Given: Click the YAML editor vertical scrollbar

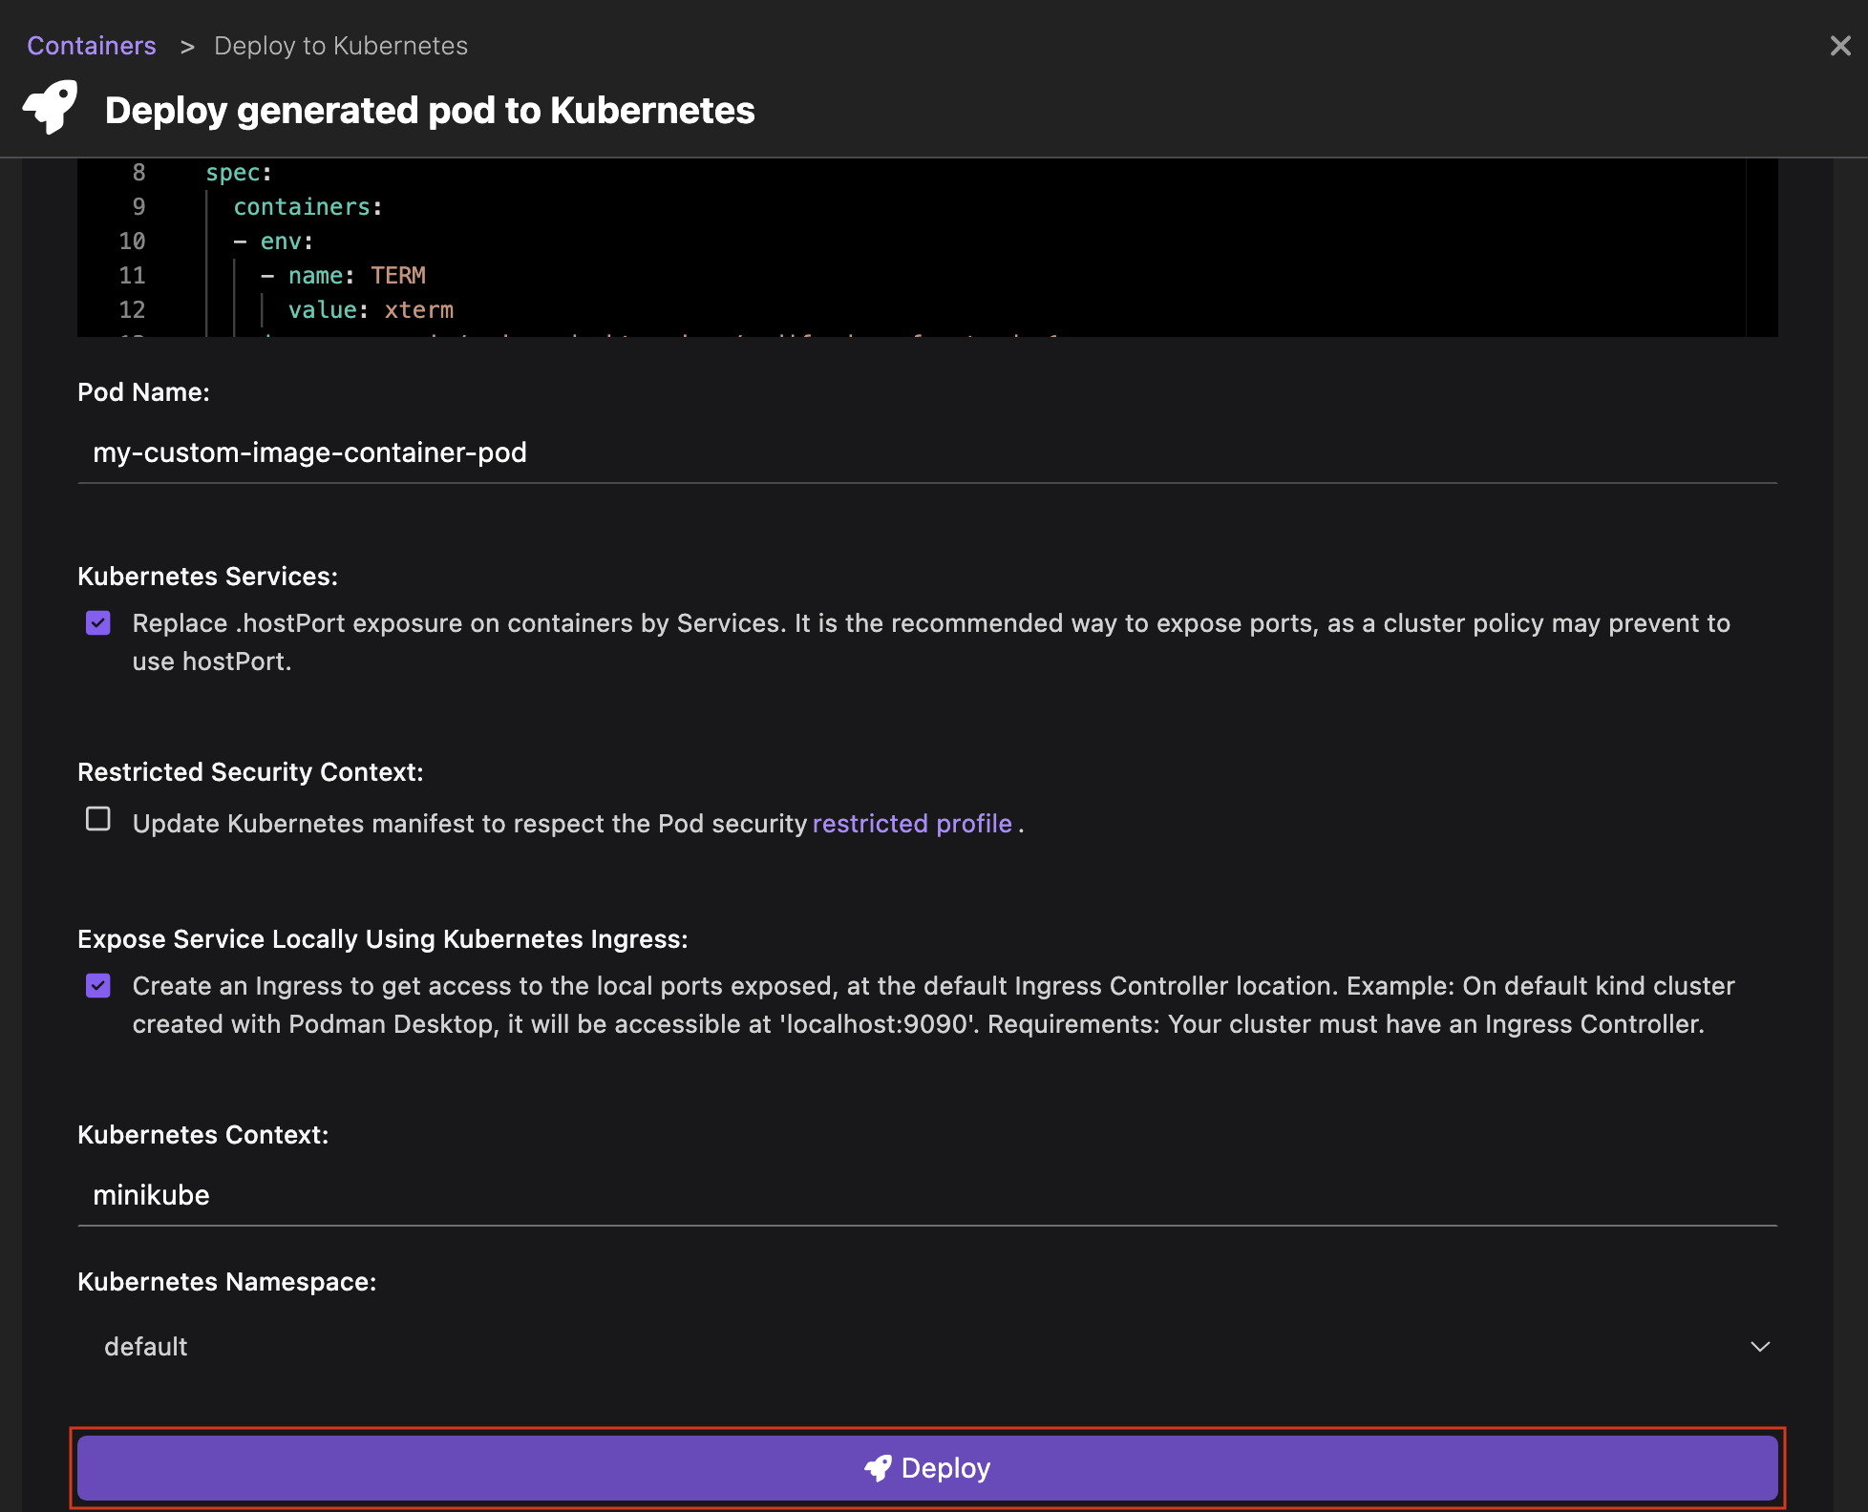Looking at the screenshot, I should [x=1761, y=246].
